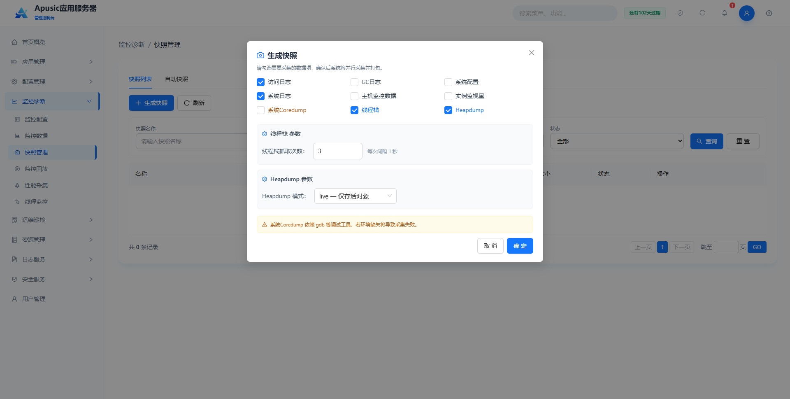This screenshot has height=399, width=790.
Task: Click the Heapdump 参数 gear icon
Action: [265, 179]
